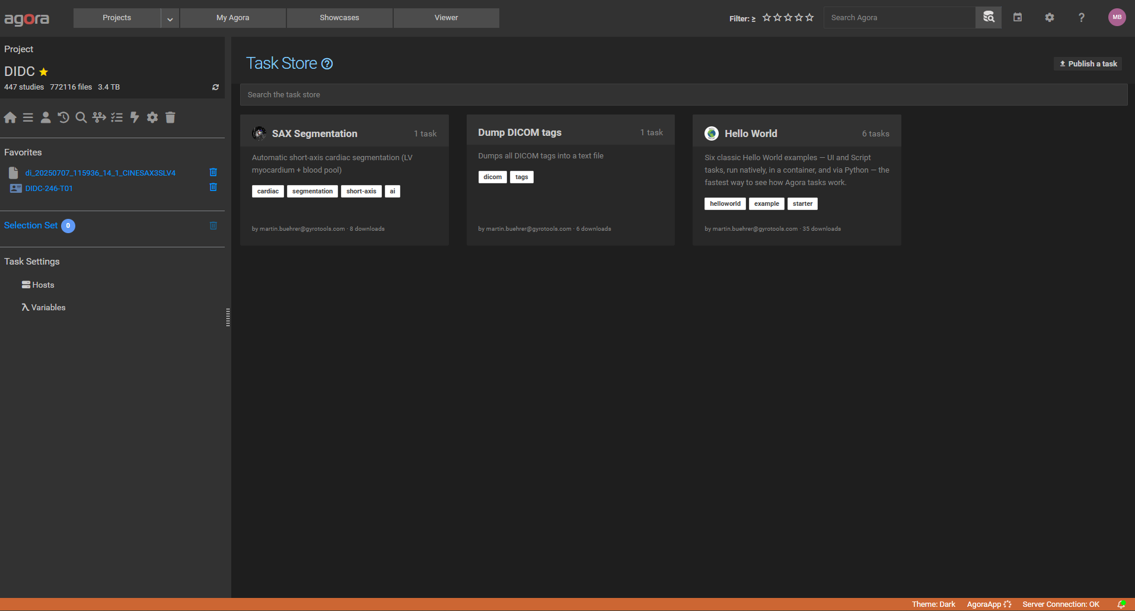Screen dimensions: 1135x611
Task: Remove DIDC-246-T01 from favorites
Action: tap(213, 187)
